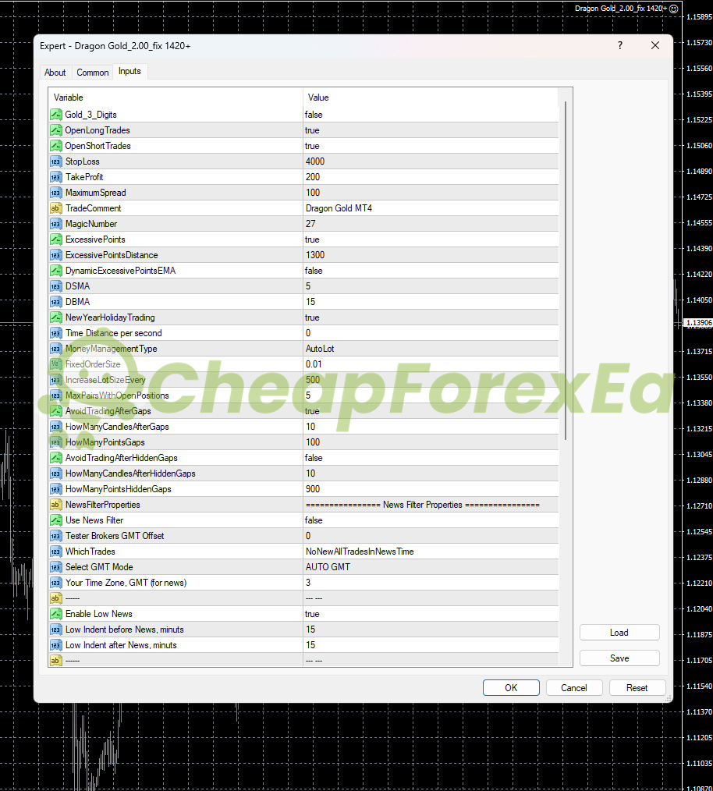Image resolution: width=713 pixels, height=791 pixels.
Task: Switch to the Common tab
Action: click(x=92, y=73)
